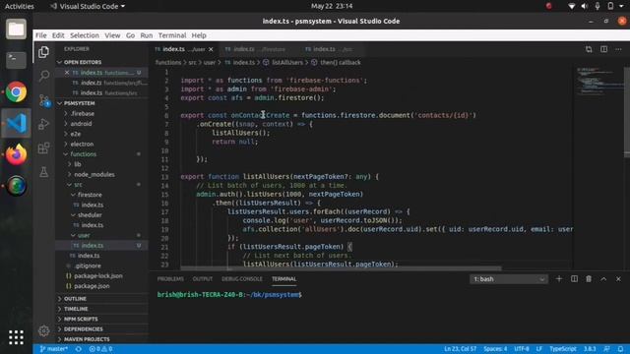630x354 pixels.
Task: Switch to the Output panel tab
Action: [203, 279]
